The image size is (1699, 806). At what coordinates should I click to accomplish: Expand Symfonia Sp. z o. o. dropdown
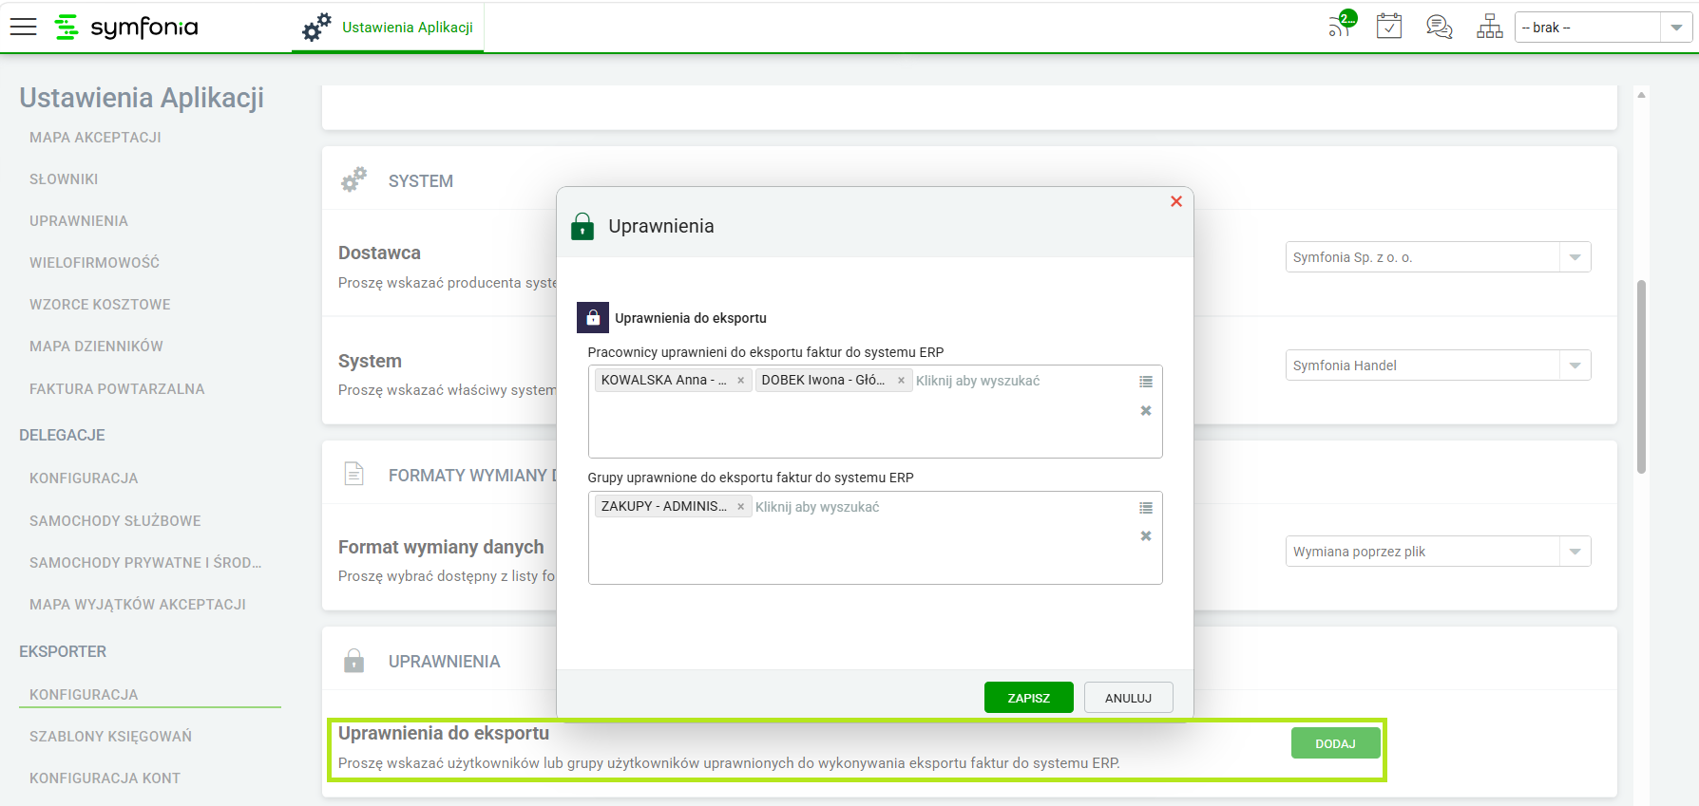(x=1575, y=257)
